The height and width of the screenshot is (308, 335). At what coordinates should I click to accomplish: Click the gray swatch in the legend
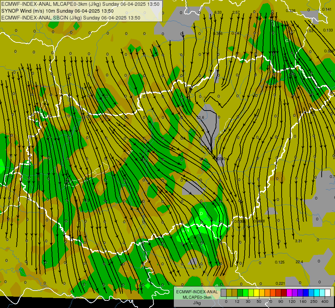tap(224, 293)
